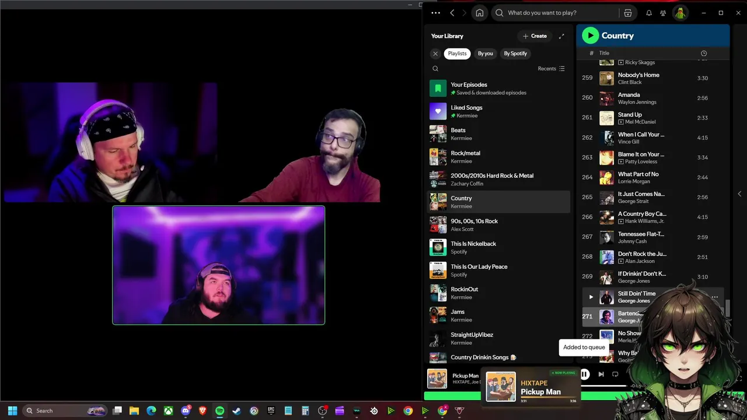Click the Create button in Your Library
Image resolution: width=747 pixels, height=420 pixels.
point(535,36)
